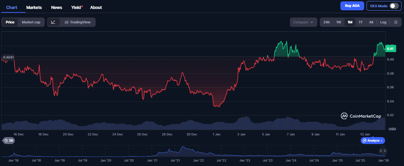Set chart range to All
The image size is (404, 166).
(371, 22)
